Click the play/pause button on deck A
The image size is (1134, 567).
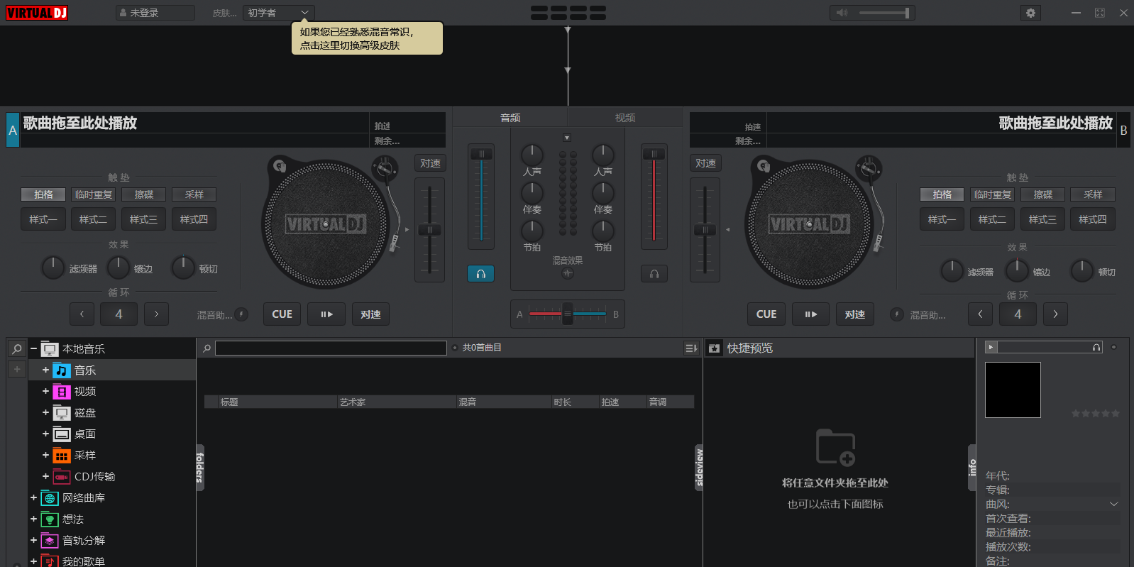point(326,314)
